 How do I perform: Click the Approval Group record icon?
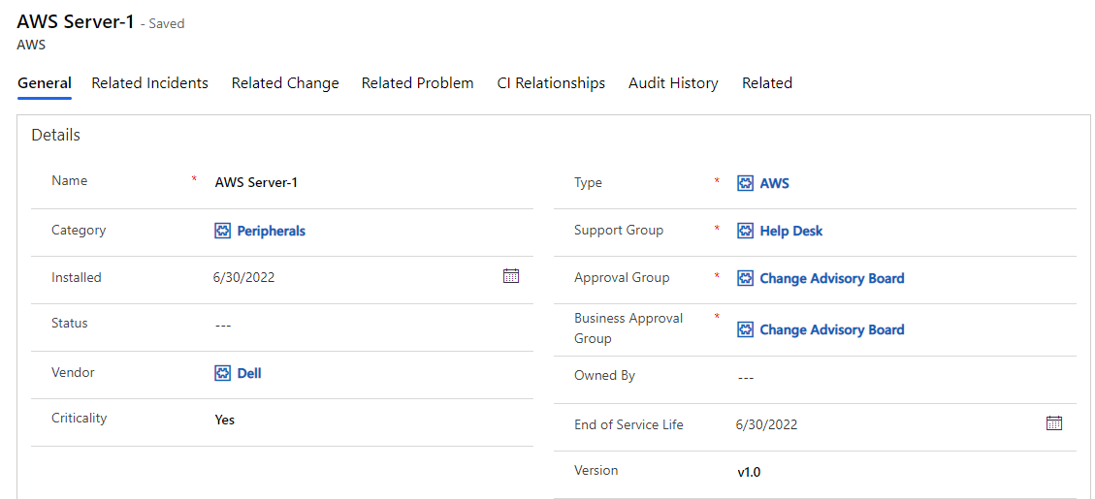[745, 278]
